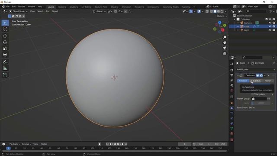Image resolution: width=277 pixels, height=156 pixels.
Task: Open the Object Data green triangle tab
Action: point(232,128)
